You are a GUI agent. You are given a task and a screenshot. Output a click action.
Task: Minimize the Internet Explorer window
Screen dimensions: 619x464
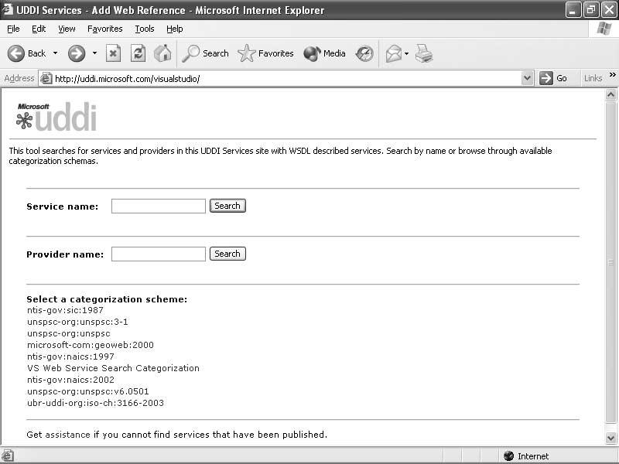573,9
